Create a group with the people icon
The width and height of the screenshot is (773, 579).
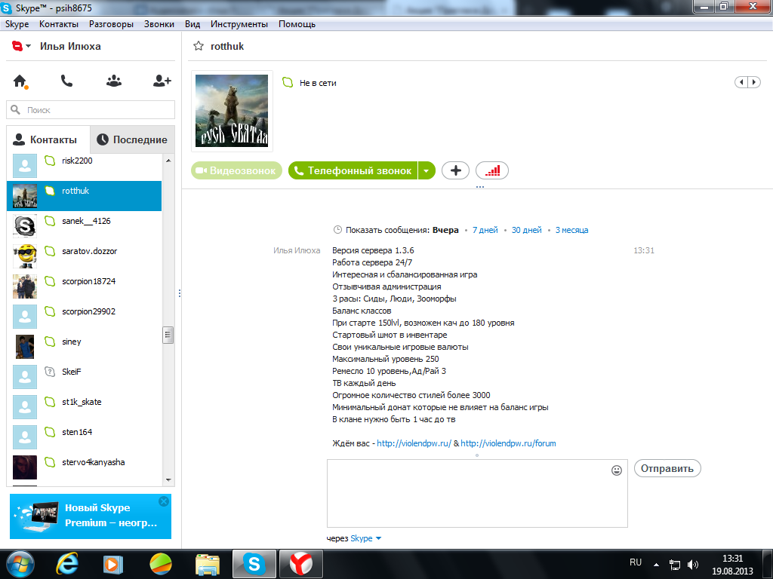(x=114, y=81)
